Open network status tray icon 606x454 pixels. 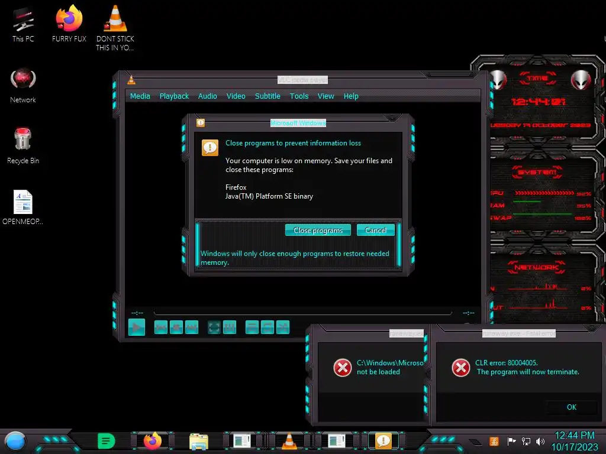tap(526, 441)
